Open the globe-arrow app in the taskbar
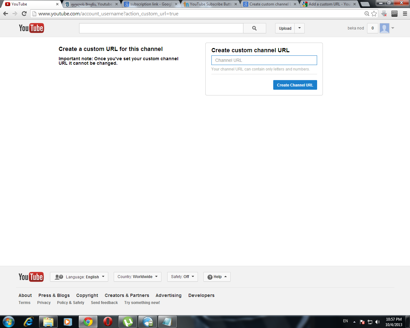This screenshot has height=328, width=410. [148, 322]
